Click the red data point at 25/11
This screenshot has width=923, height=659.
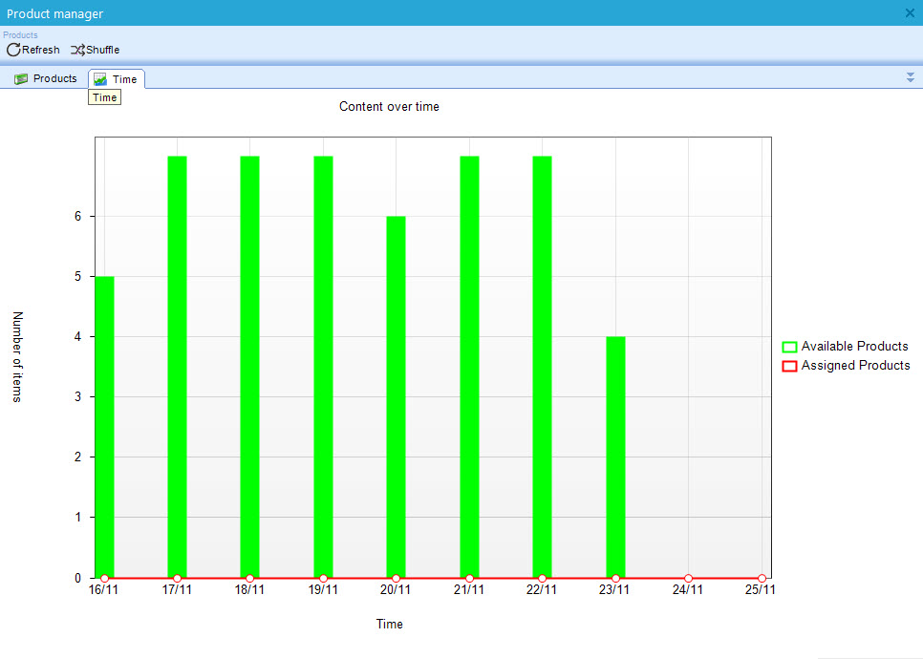pos(762,578)
